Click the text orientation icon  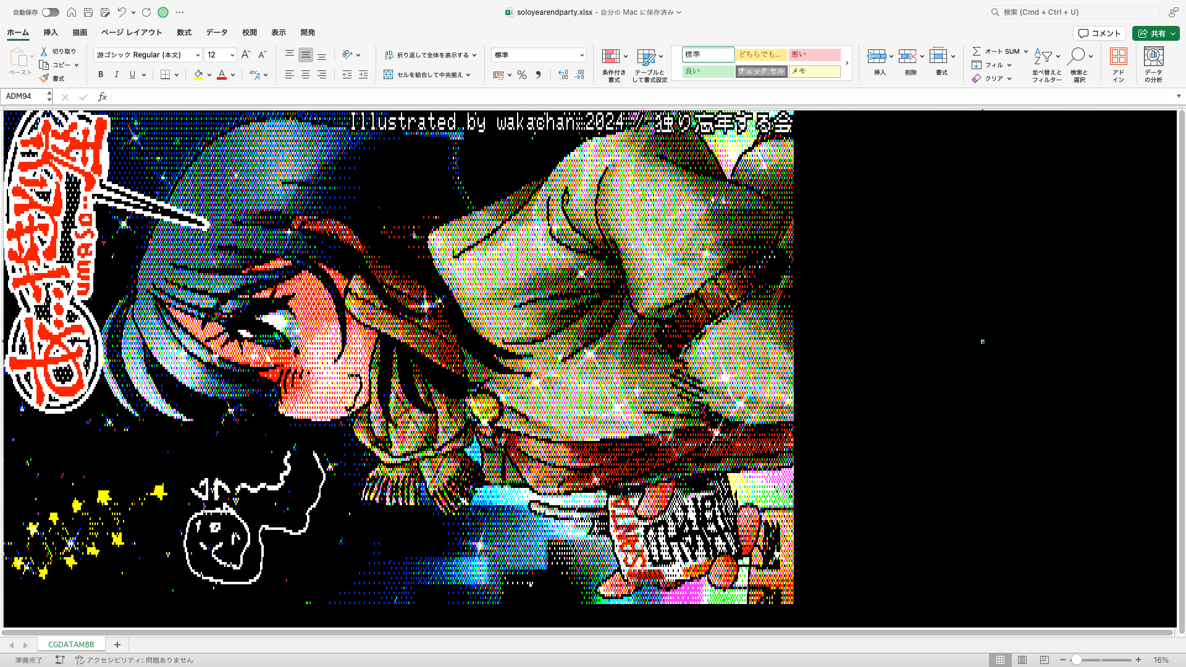pos(347,55)
